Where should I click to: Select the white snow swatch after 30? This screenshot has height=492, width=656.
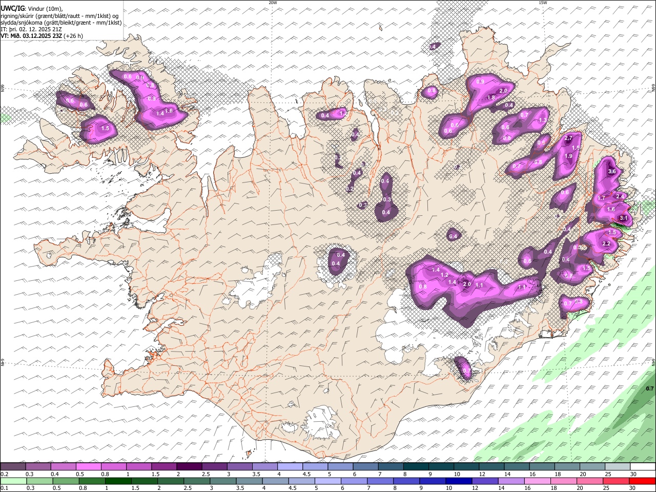(643, 467)
